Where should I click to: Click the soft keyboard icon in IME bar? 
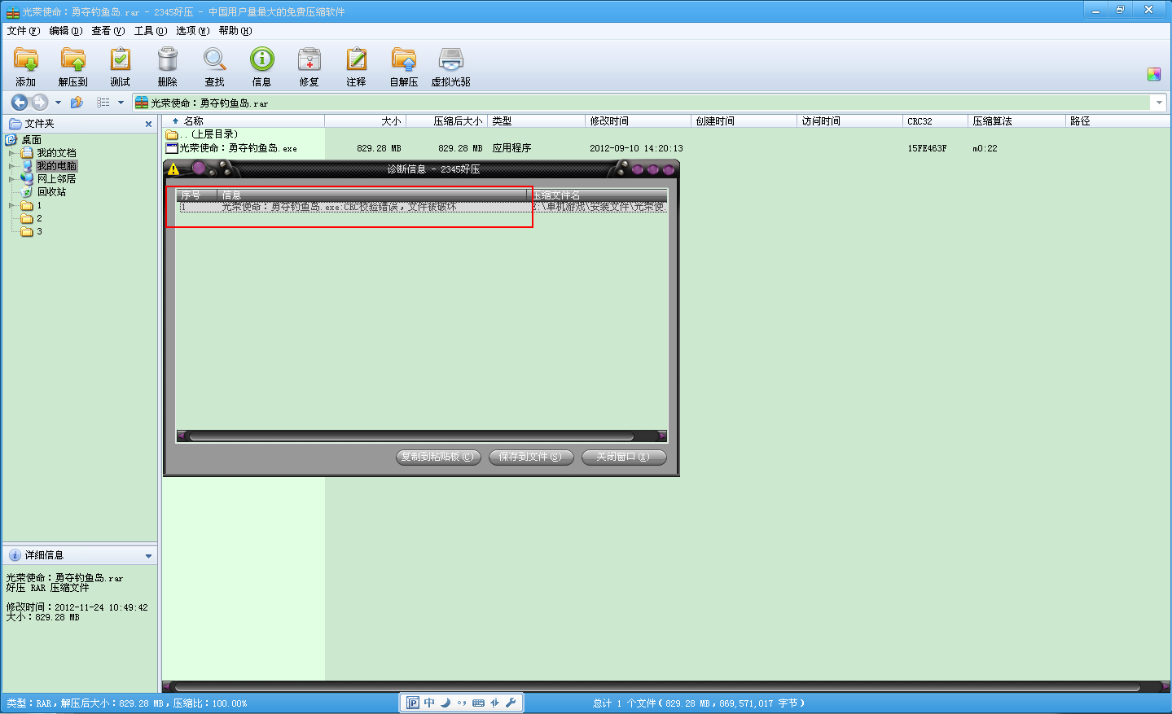coord(478,703)
